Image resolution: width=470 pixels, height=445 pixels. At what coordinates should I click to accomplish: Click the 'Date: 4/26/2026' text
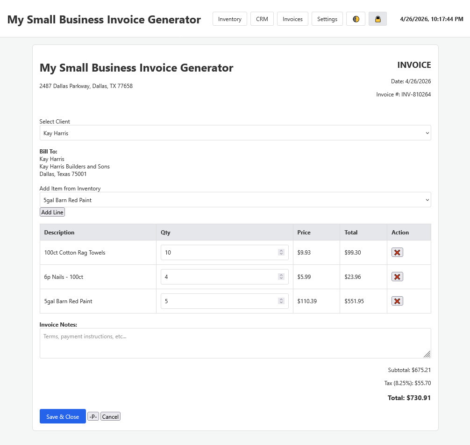[x=411, y=81]
